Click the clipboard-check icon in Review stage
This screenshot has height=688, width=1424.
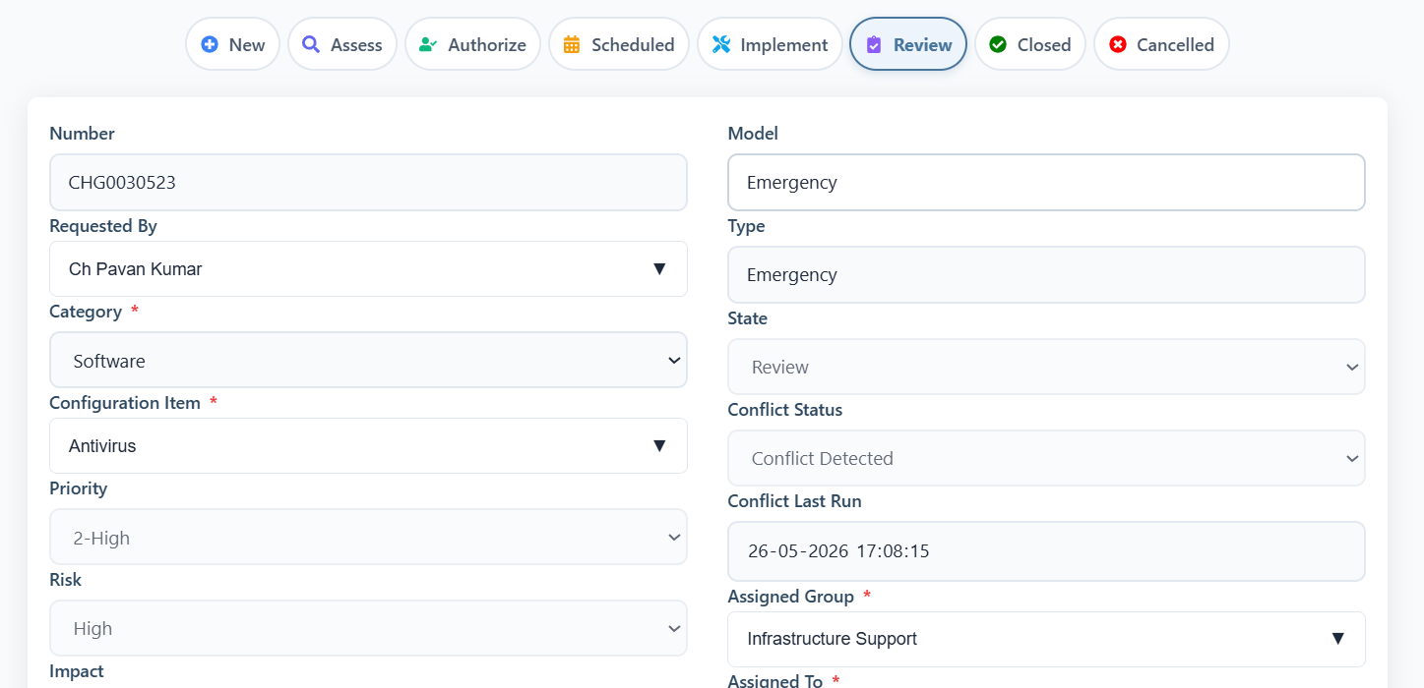[874, 44]
